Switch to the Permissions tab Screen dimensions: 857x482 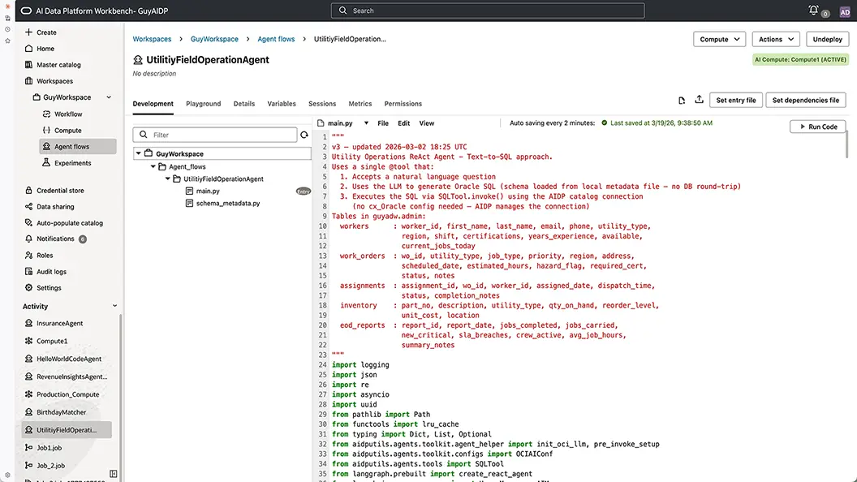pyautogui.click(x=403, y=104)
